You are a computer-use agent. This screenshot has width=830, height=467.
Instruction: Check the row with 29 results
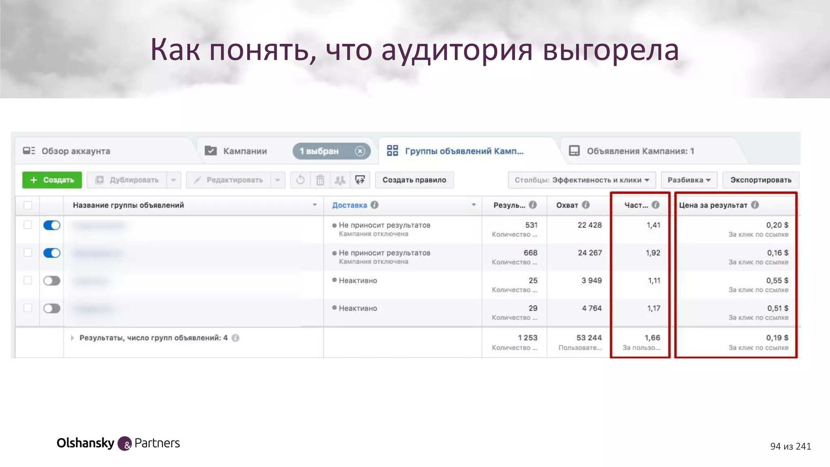coord(28,308)
